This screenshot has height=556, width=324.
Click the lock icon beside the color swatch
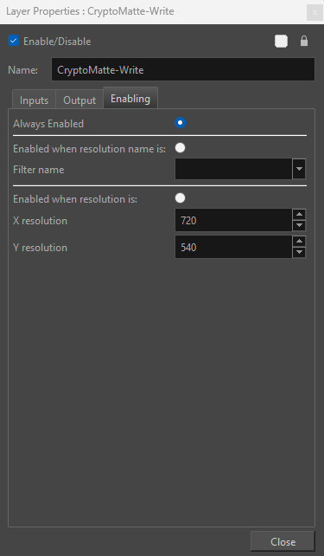point(304,41)
